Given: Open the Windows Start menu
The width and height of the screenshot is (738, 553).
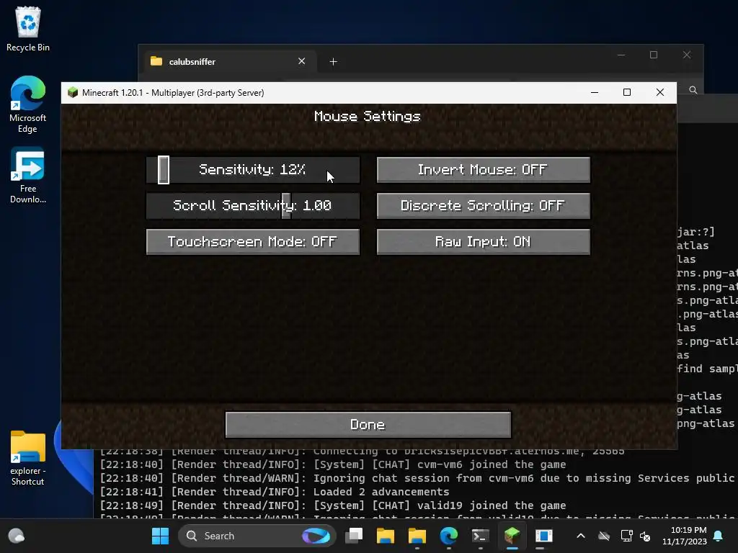Looking at the screenshot, I should [x=160, y=536].
